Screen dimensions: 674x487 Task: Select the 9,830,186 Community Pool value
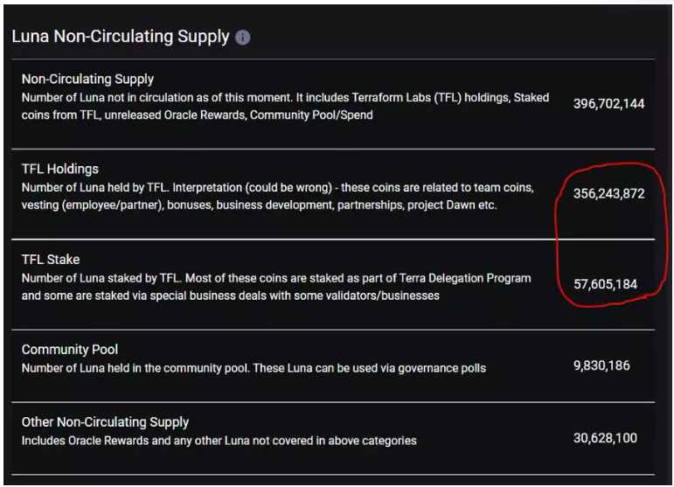pyautogui.click(x=601, y=365)
